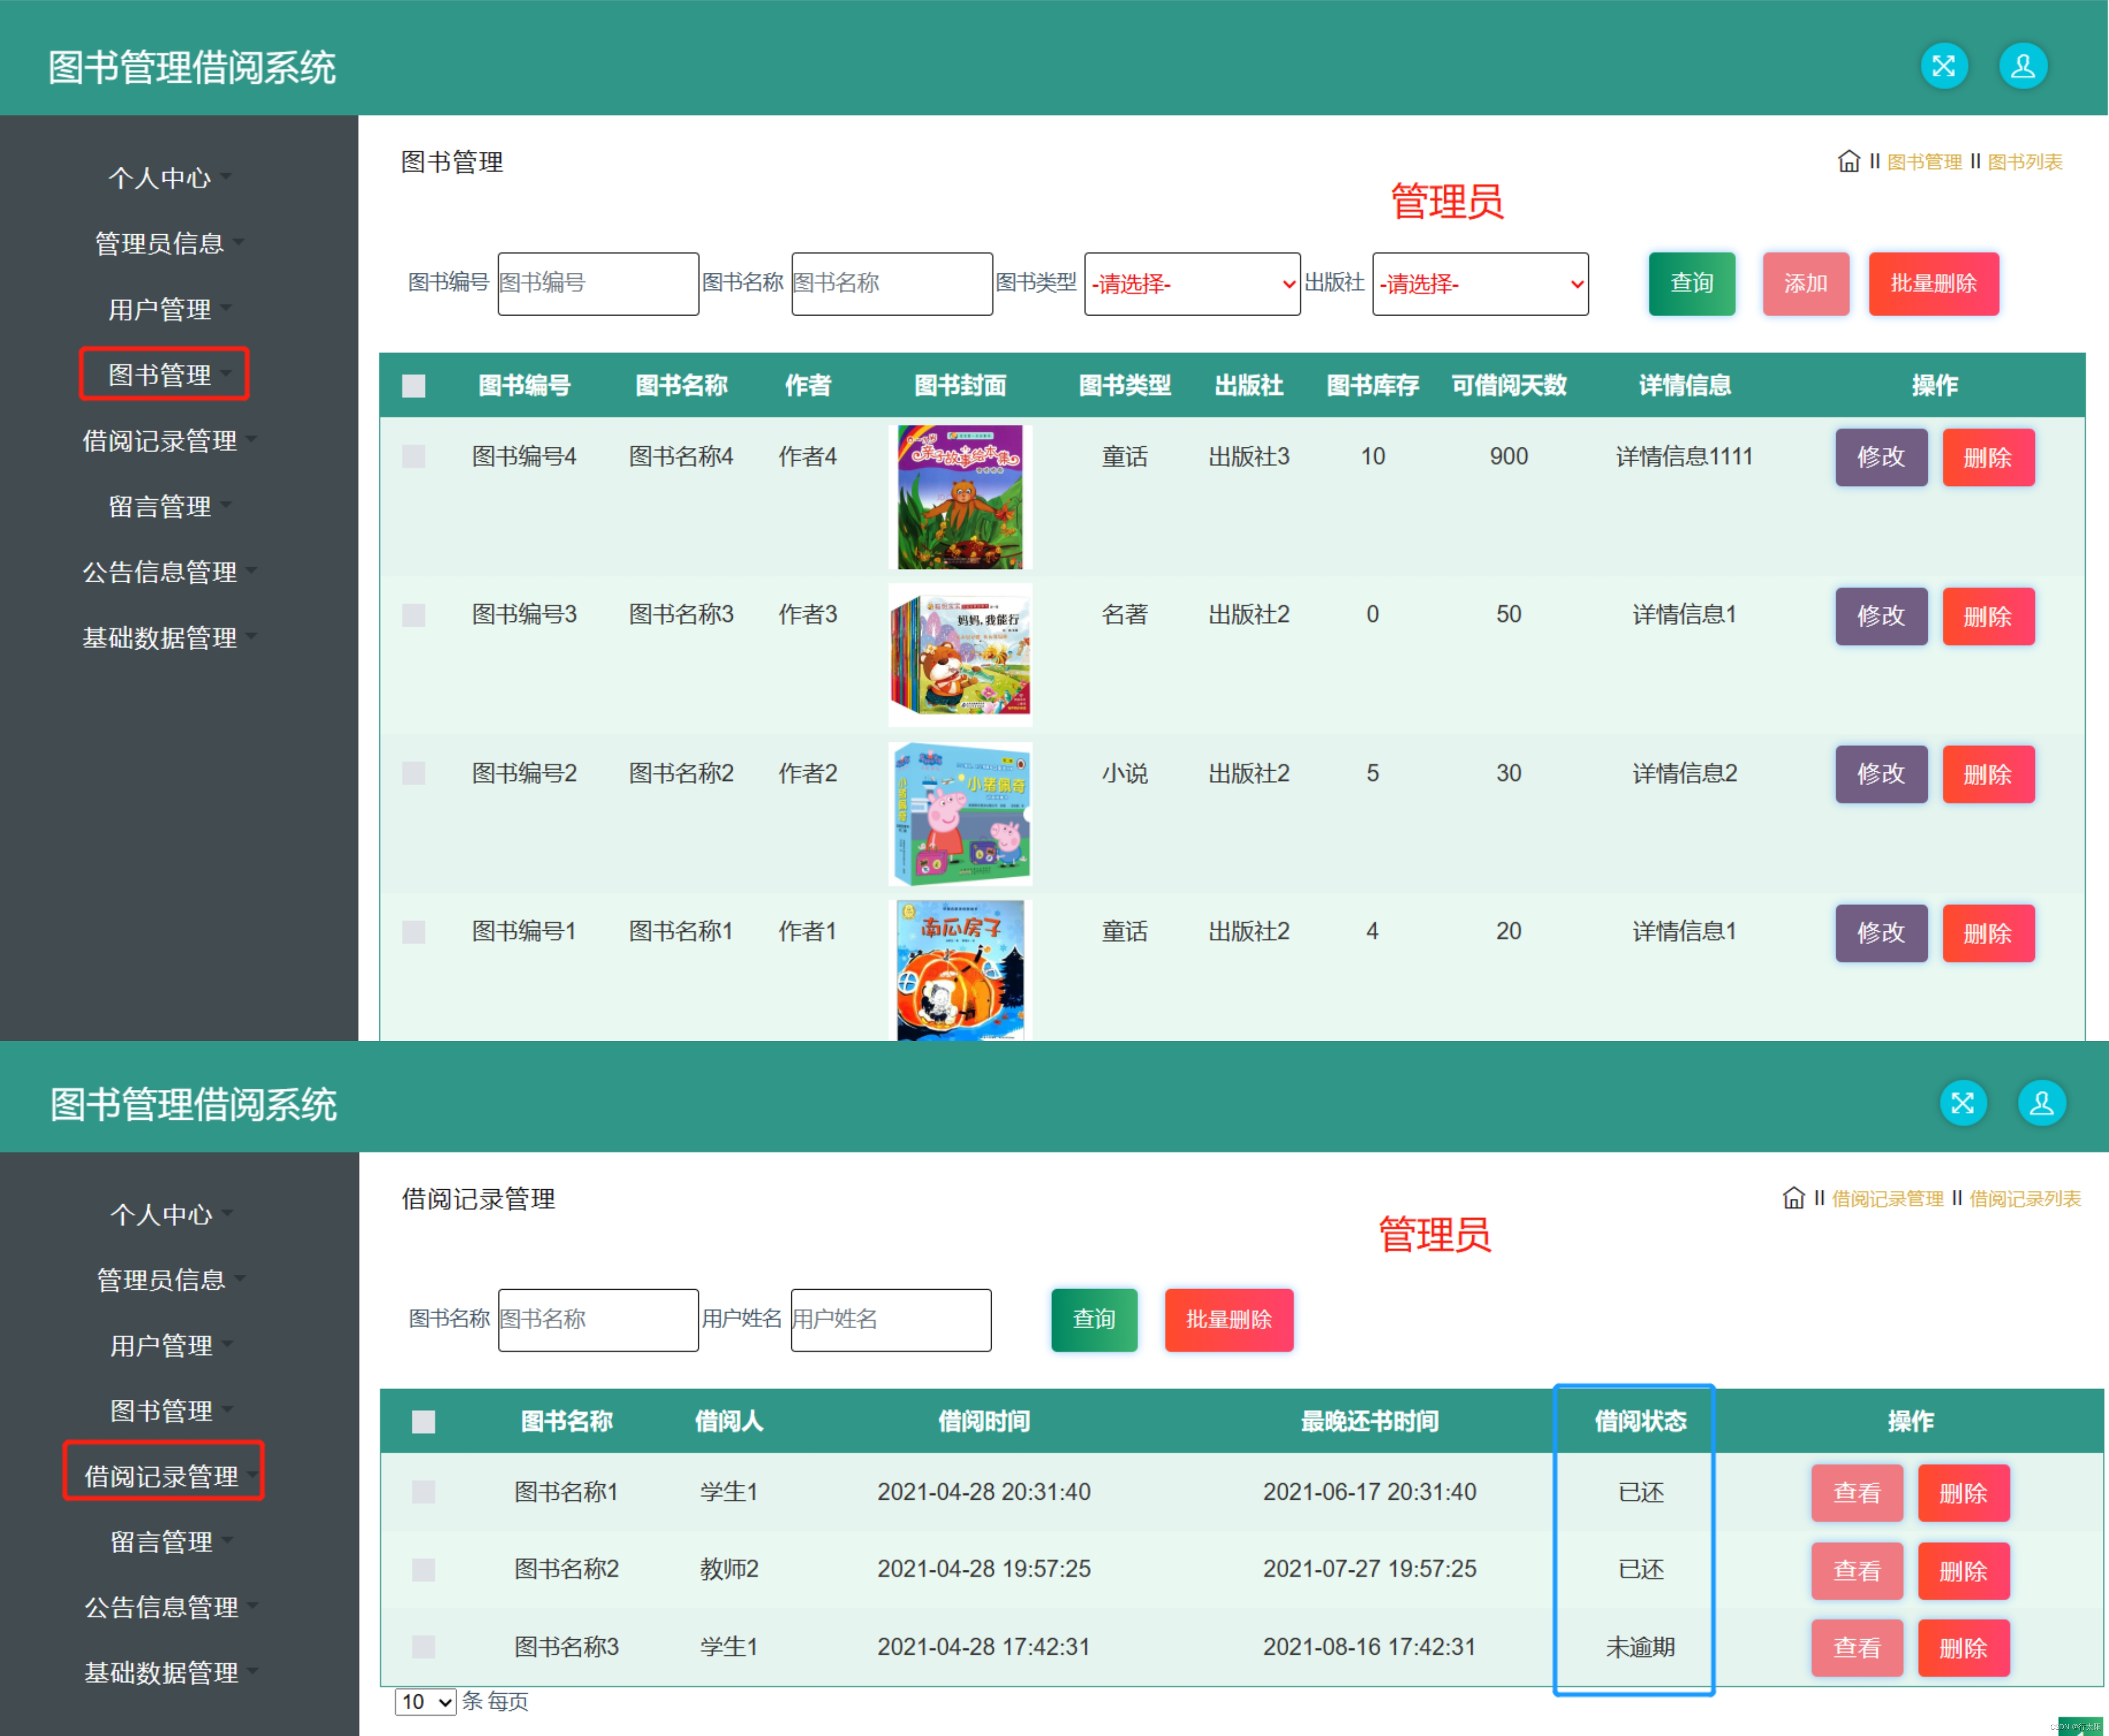
Task: Select 用户管理 in upper sidebar menu
Action: (x=160, y=309)
